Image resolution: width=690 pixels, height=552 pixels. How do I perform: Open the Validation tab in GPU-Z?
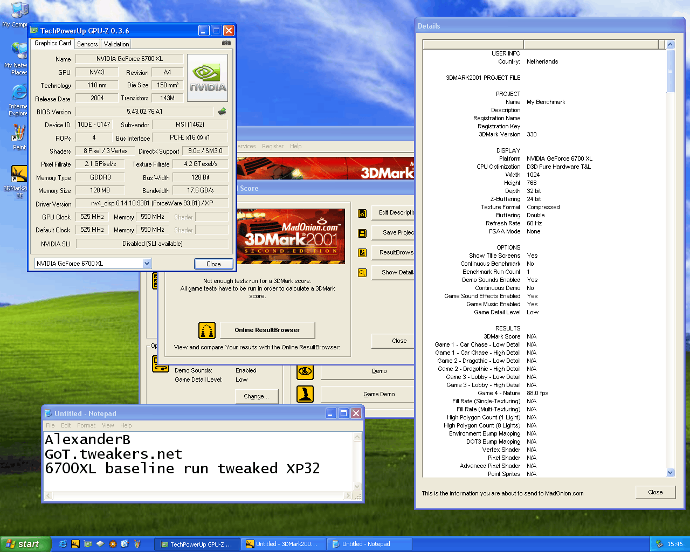click(x=116, y=44)
